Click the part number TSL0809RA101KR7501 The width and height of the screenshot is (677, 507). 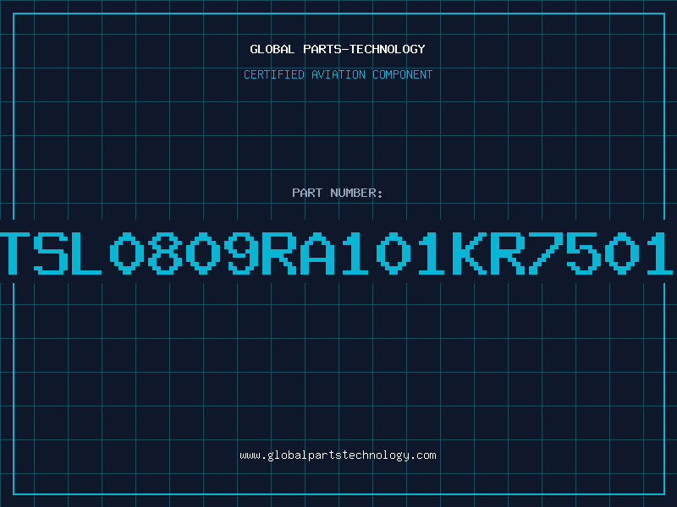[x=336, y=253]
